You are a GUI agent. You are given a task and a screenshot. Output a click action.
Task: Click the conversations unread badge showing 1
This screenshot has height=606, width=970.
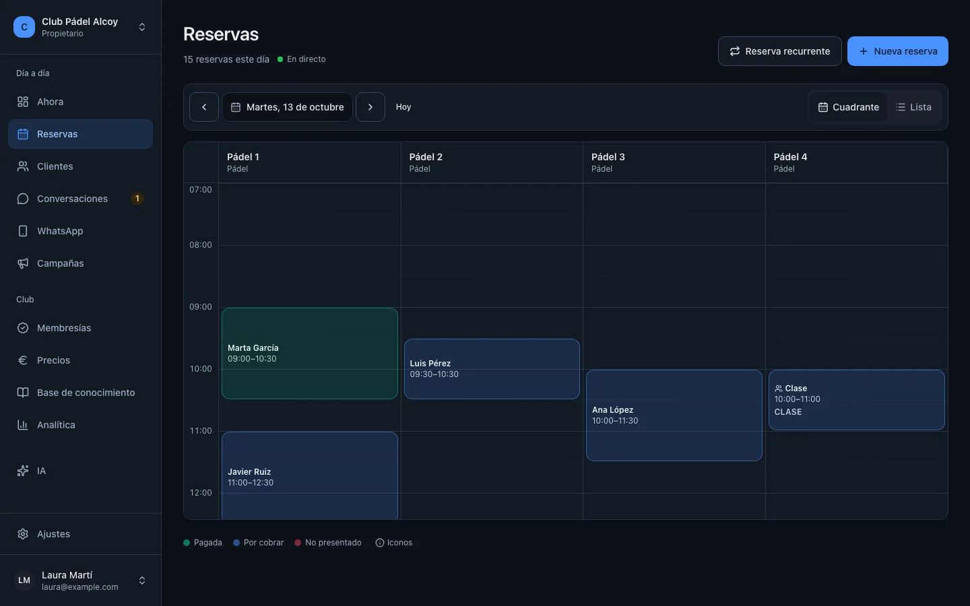click(137, 199)
